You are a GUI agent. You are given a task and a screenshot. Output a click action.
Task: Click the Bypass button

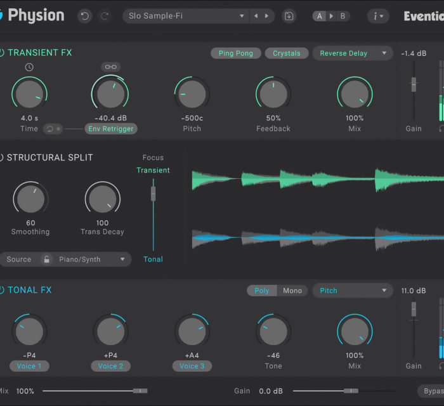point(431,391)
